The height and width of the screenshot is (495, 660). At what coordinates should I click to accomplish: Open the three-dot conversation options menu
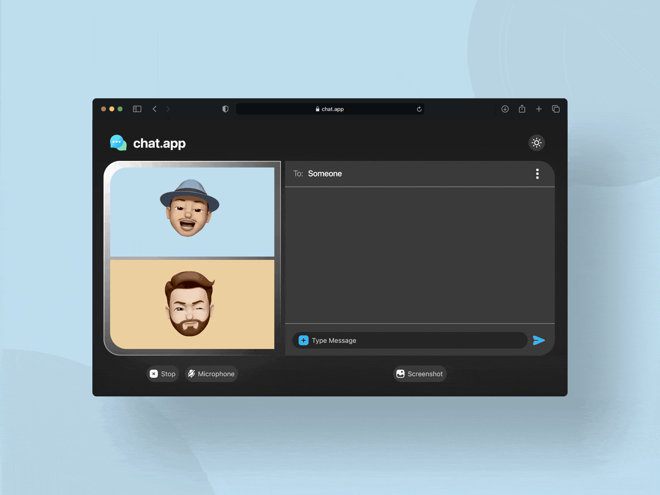point(537,174)
